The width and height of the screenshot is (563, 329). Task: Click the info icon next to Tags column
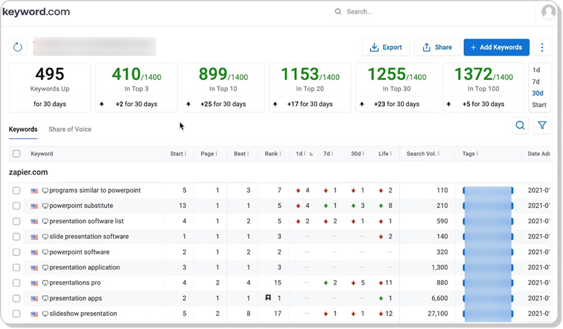(x=477, y=154)
